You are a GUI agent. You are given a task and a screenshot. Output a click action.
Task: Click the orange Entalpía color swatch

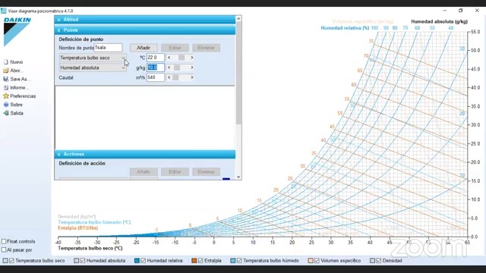click(194, 261)
